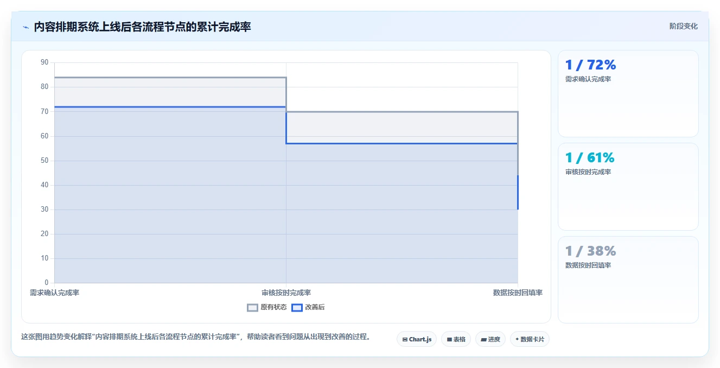This screenshot has width=720, height=368.
Task: Click the y-axis value 50
Action: pyautogui.click(x=44, y=161)
